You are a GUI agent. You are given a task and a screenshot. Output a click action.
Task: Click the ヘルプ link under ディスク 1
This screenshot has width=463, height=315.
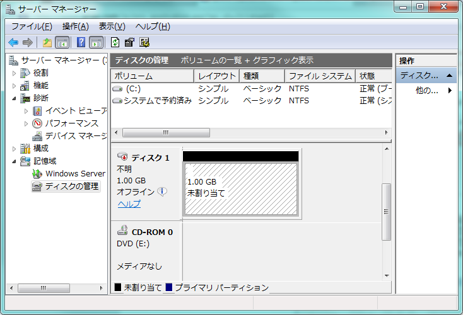[129, 204]
